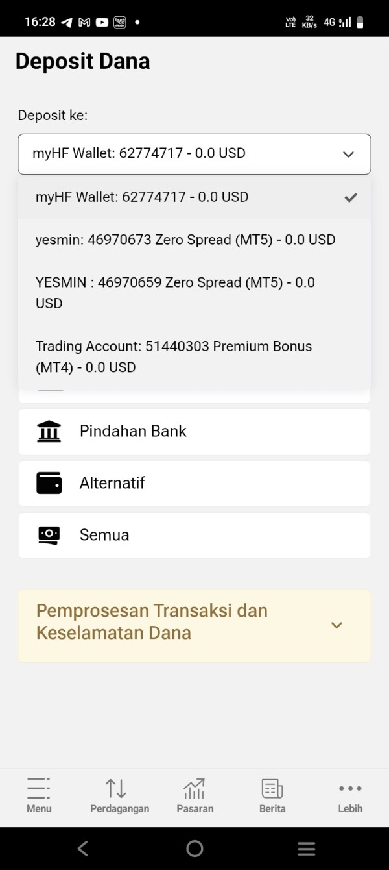Open Pasaran market chart icon
The width and height of the screenshot is (389, 870).
point(194,788)
